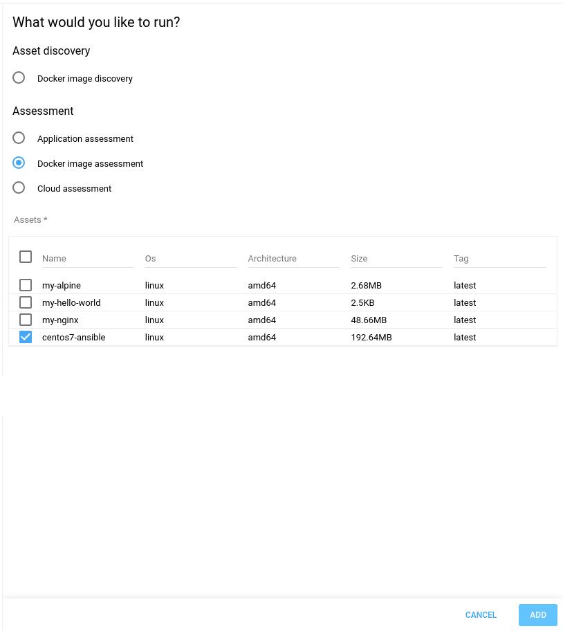The image size is (563, 631).
Task: Enable the my-nginx asset
Action: coord(26,320)
